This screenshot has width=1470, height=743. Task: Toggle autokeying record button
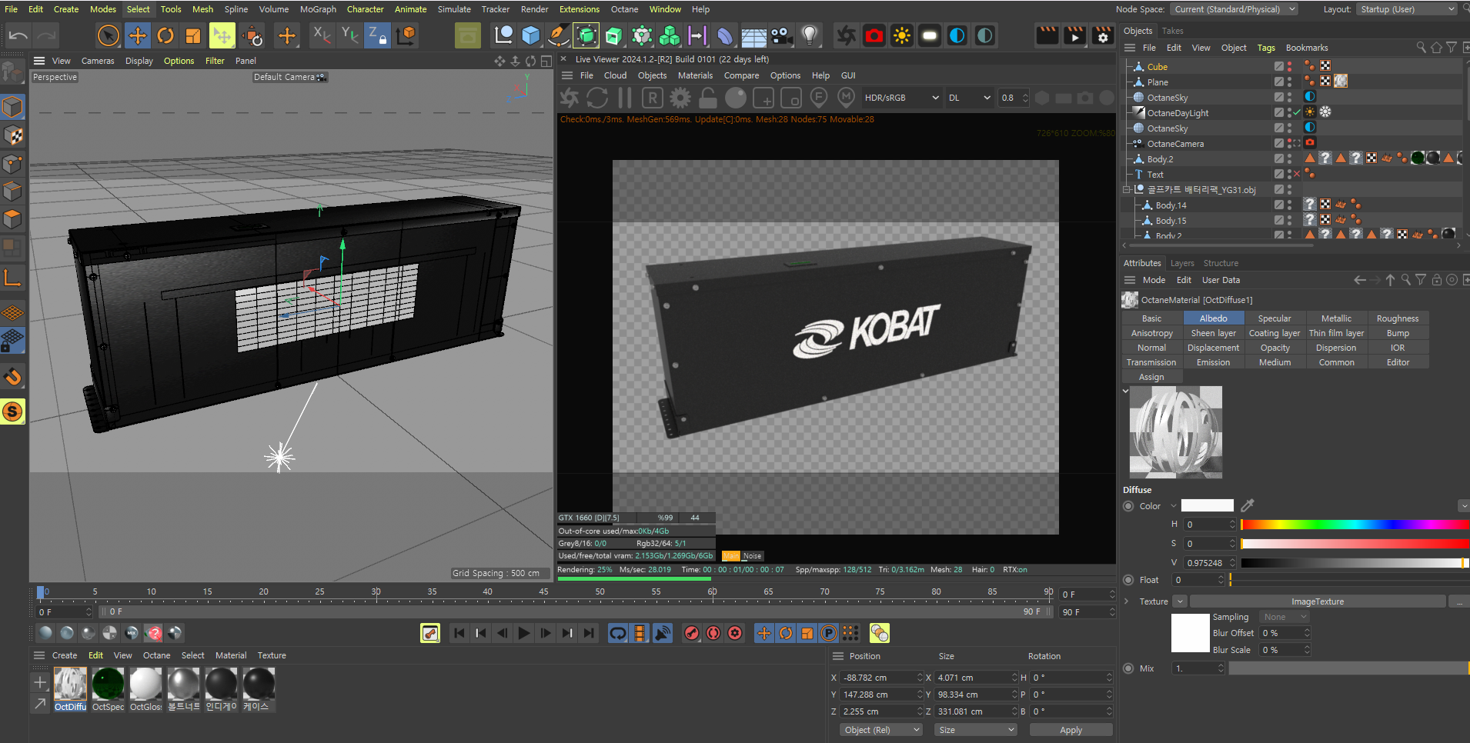[x=713, y=633]
